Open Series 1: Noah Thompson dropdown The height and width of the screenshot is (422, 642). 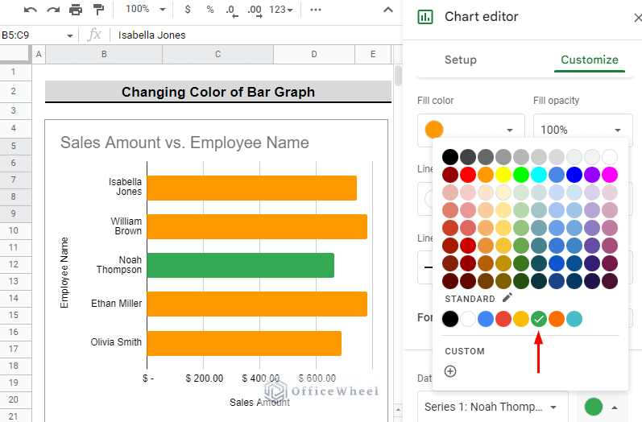[492, 407]
